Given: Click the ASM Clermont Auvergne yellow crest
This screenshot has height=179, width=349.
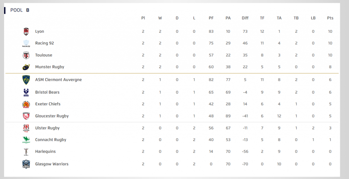Looking at the screenshot, I should tap(26, 80).
